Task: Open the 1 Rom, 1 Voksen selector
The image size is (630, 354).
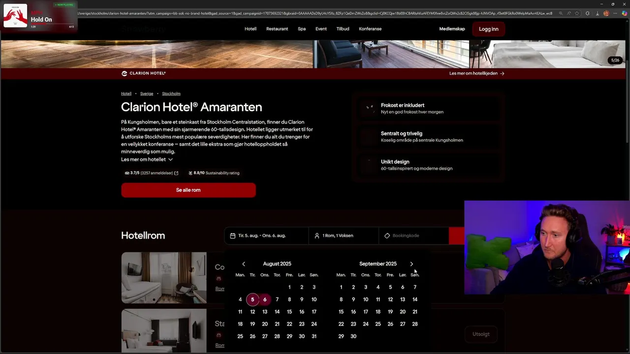Action: pyautogui.click(x=344, y=236)
